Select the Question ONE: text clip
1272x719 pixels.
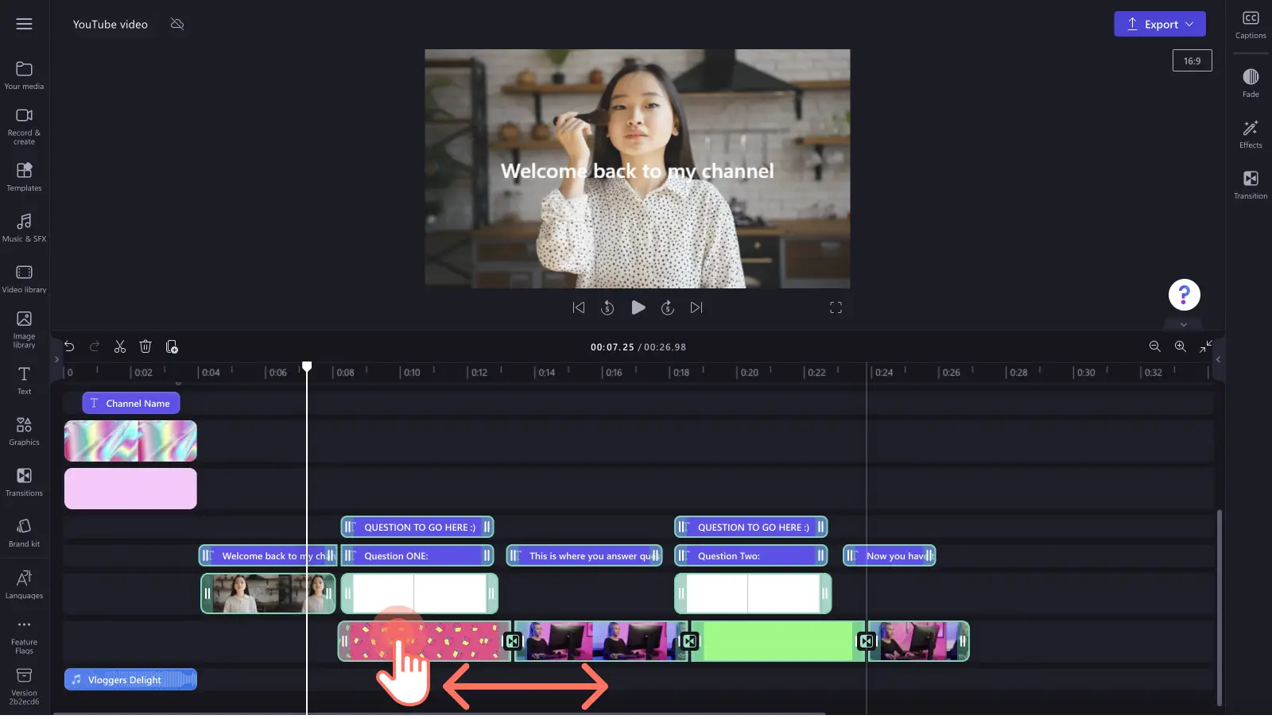click(417, 555)
